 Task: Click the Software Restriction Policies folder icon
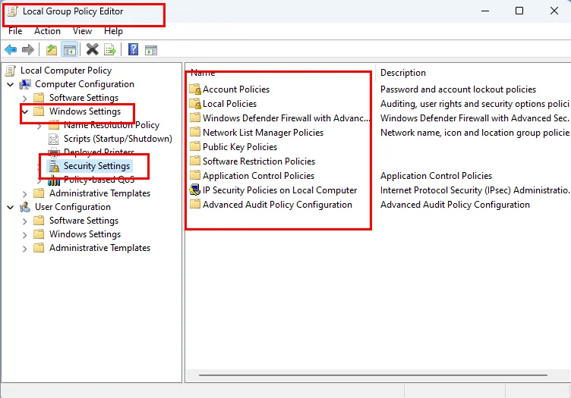pyautogui.click(x=195, y=161)
